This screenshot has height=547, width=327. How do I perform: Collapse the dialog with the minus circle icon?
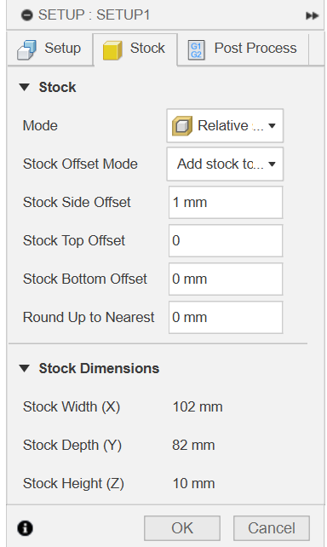[x=27, y=15]
